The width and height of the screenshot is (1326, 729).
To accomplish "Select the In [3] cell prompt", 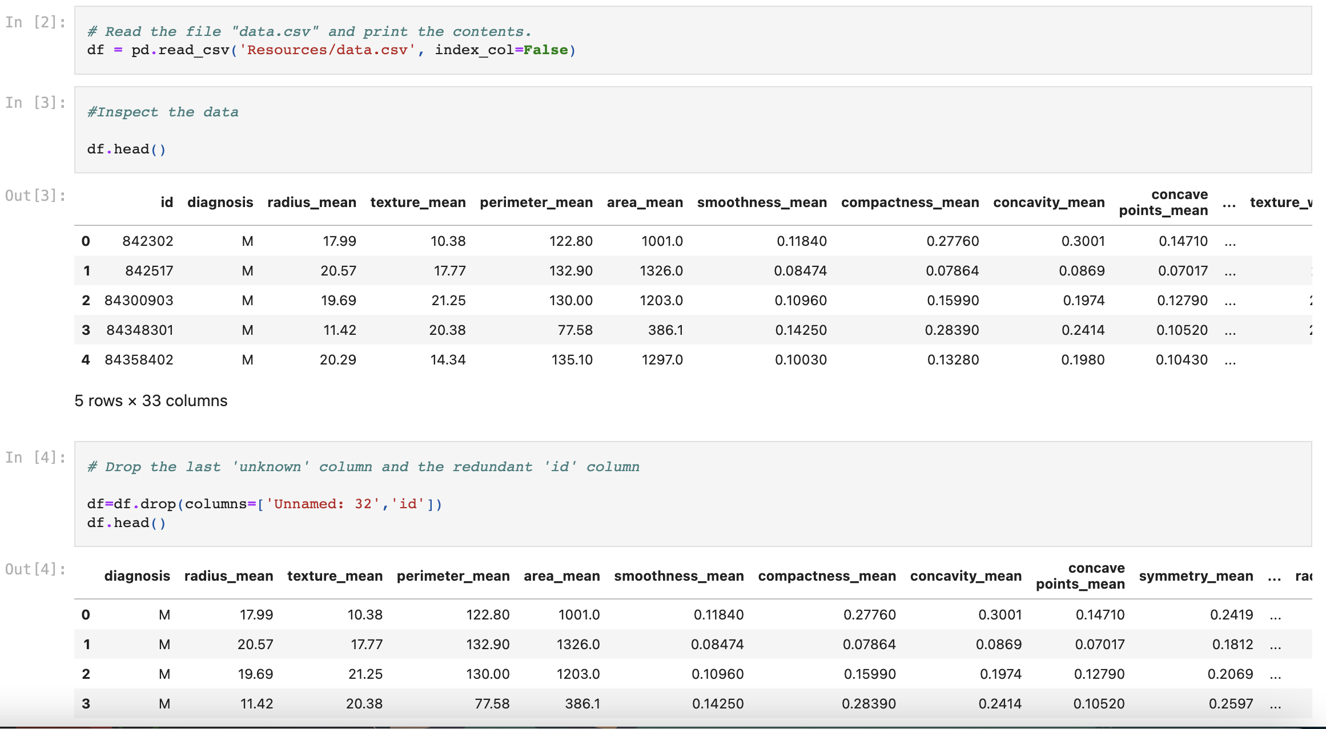I will click(x=35, y=103).
